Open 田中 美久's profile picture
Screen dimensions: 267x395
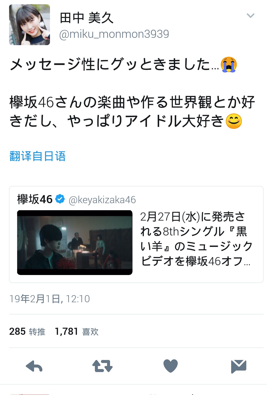pos(30,25)
